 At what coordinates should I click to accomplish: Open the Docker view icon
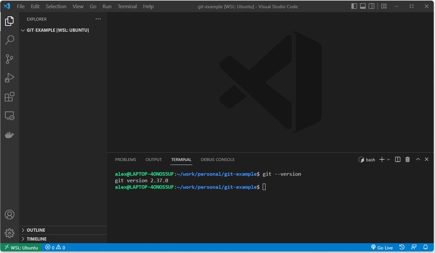tap(9, 135)
